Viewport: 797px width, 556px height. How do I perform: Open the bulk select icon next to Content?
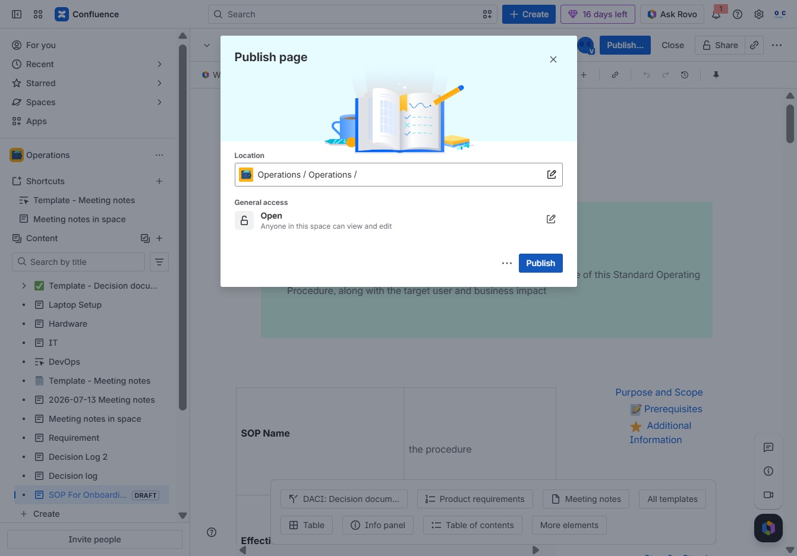pos(145,238)
